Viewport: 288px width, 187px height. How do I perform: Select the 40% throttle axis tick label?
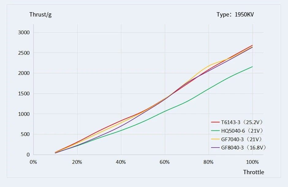point(121,162)
